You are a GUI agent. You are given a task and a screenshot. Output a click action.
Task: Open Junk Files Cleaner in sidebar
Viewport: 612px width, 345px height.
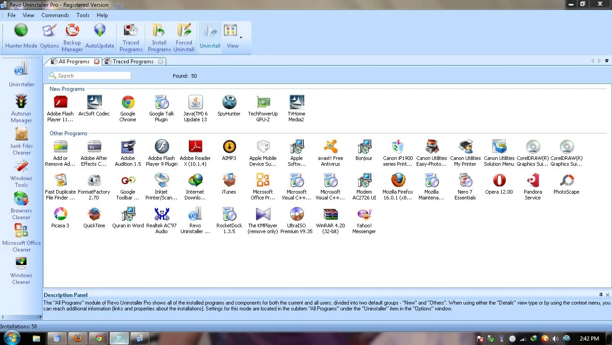pos(22,141)
